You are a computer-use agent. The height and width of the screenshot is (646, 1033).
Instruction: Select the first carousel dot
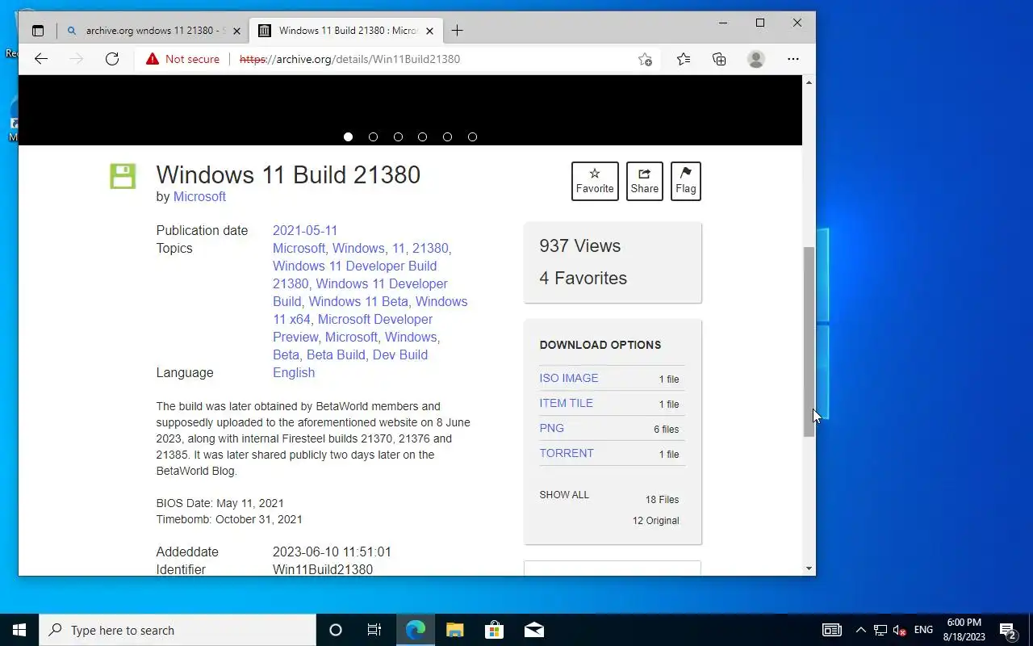coord(348,136)
